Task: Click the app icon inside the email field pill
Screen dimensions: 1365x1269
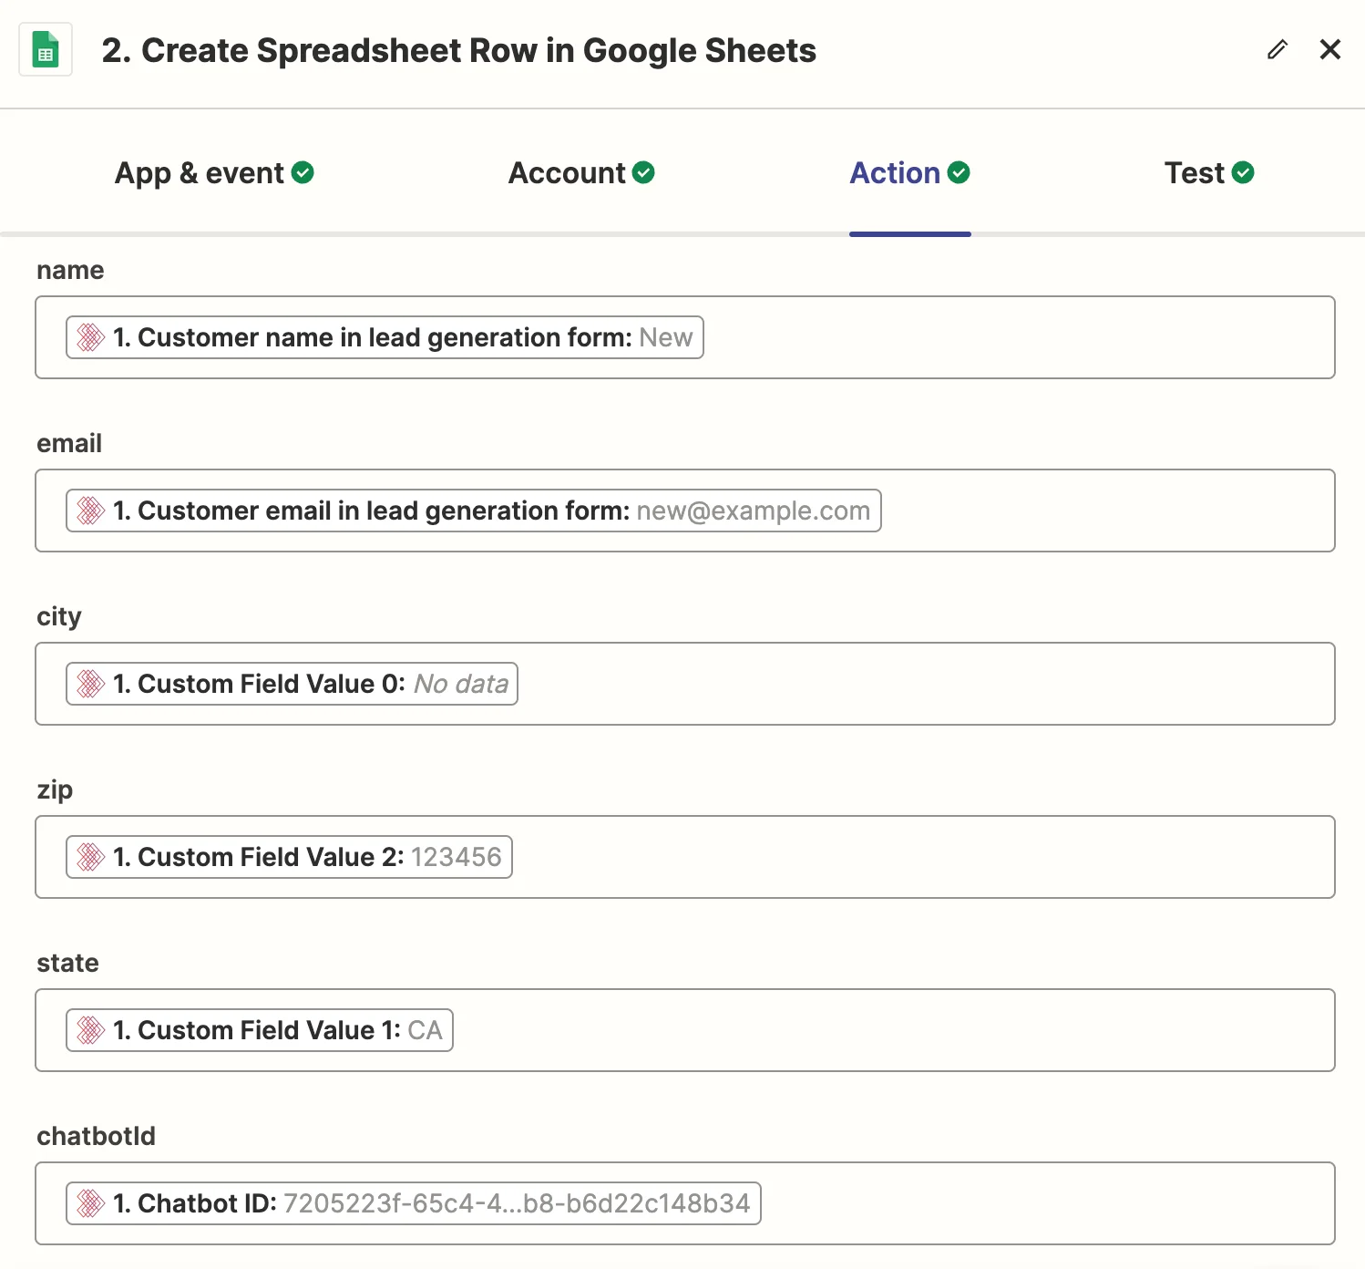Action: click(90, 511)
